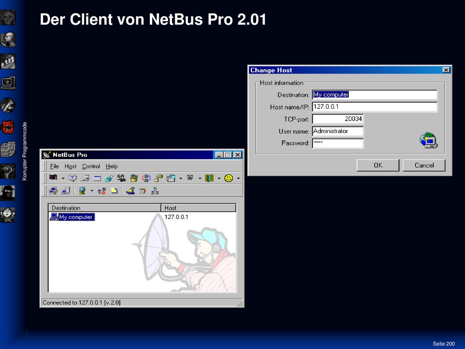Click the green door exit icon
Image resolution: width=465 pixels, height=349 pixels.
209,178
